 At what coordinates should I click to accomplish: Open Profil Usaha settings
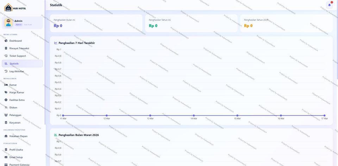click(16, 150)
